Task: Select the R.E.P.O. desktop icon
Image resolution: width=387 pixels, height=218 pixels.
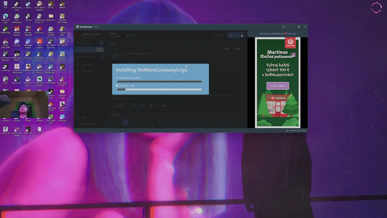Action: (51, 5)
